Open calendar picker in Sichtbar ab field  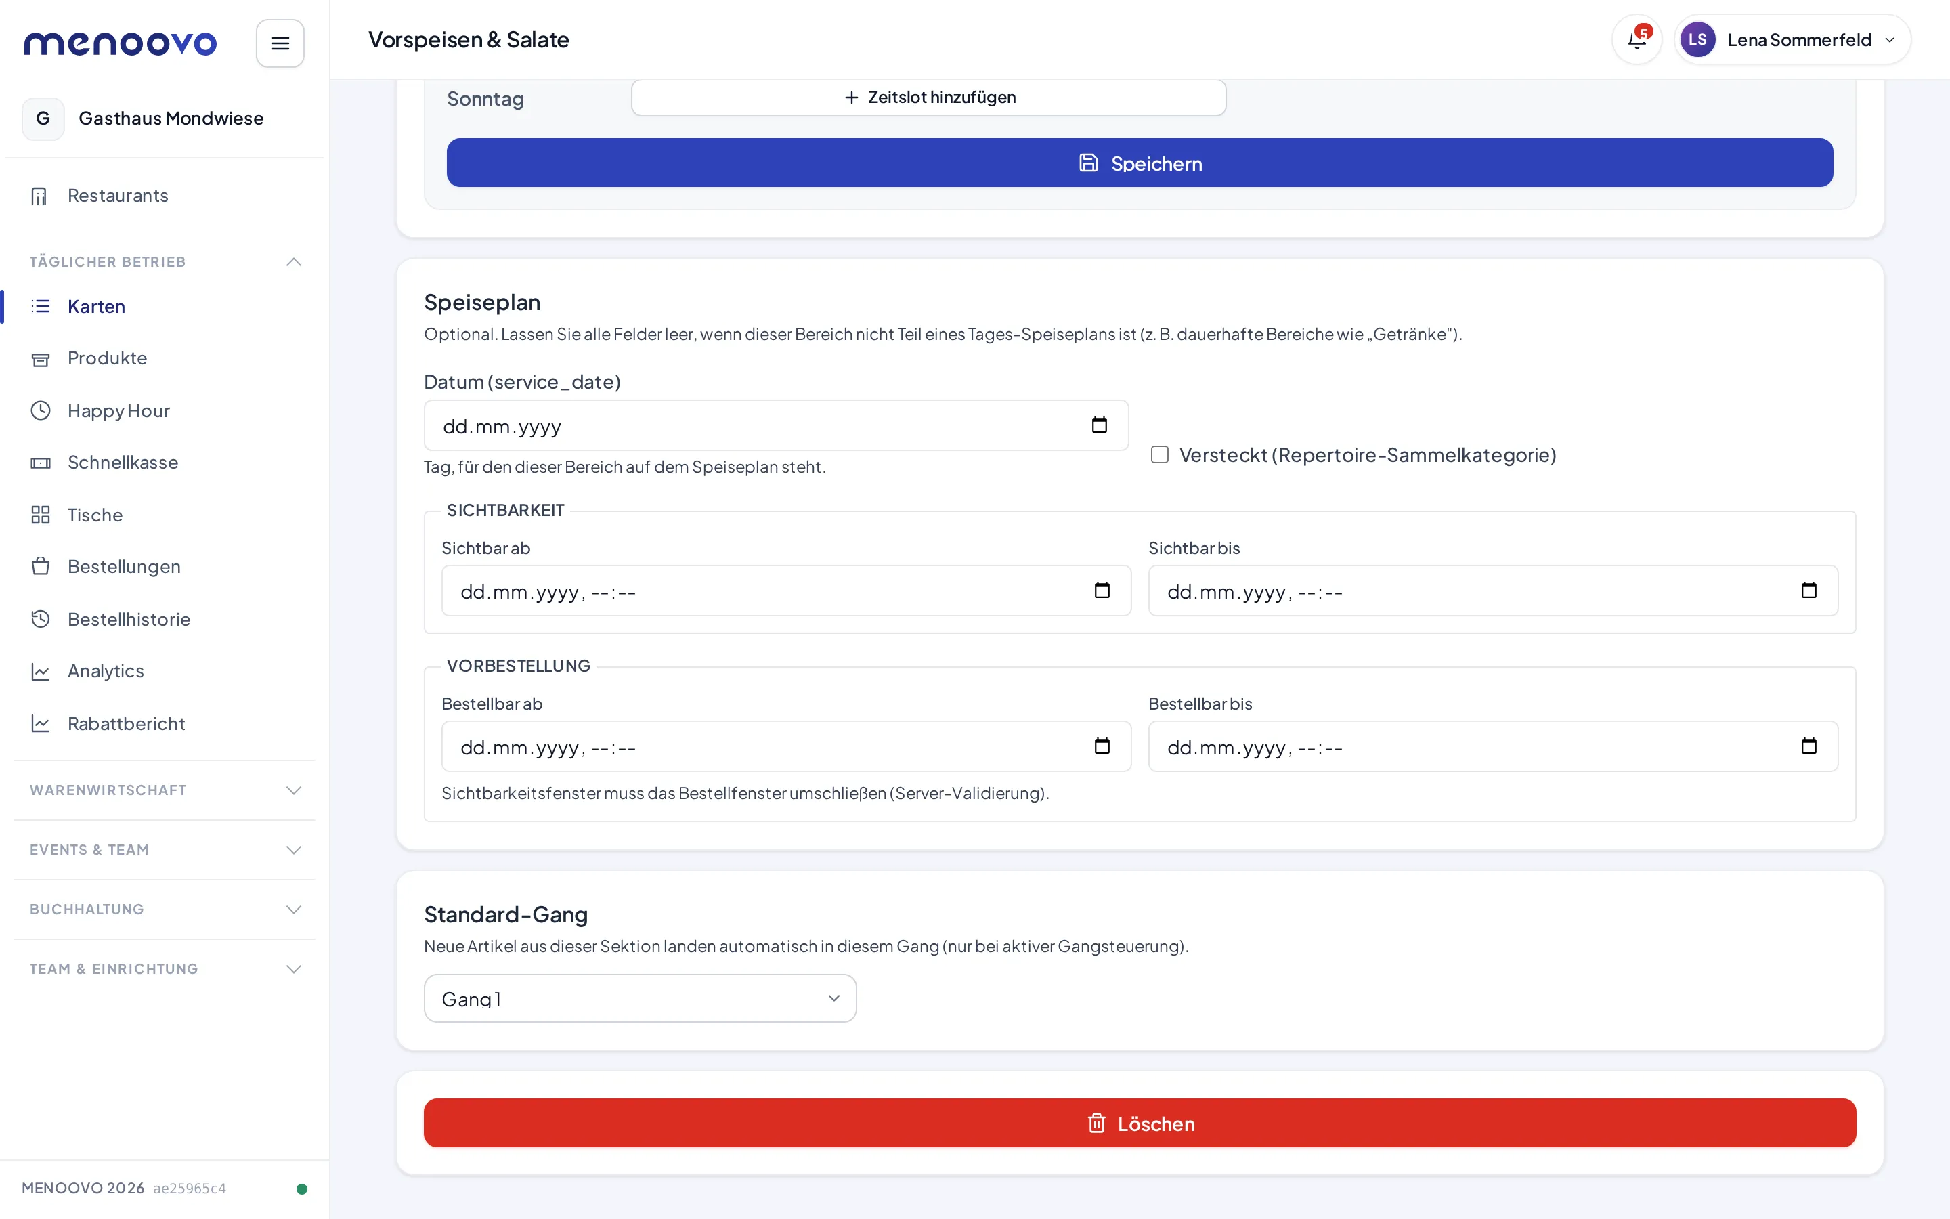[x=1102, y=590]
